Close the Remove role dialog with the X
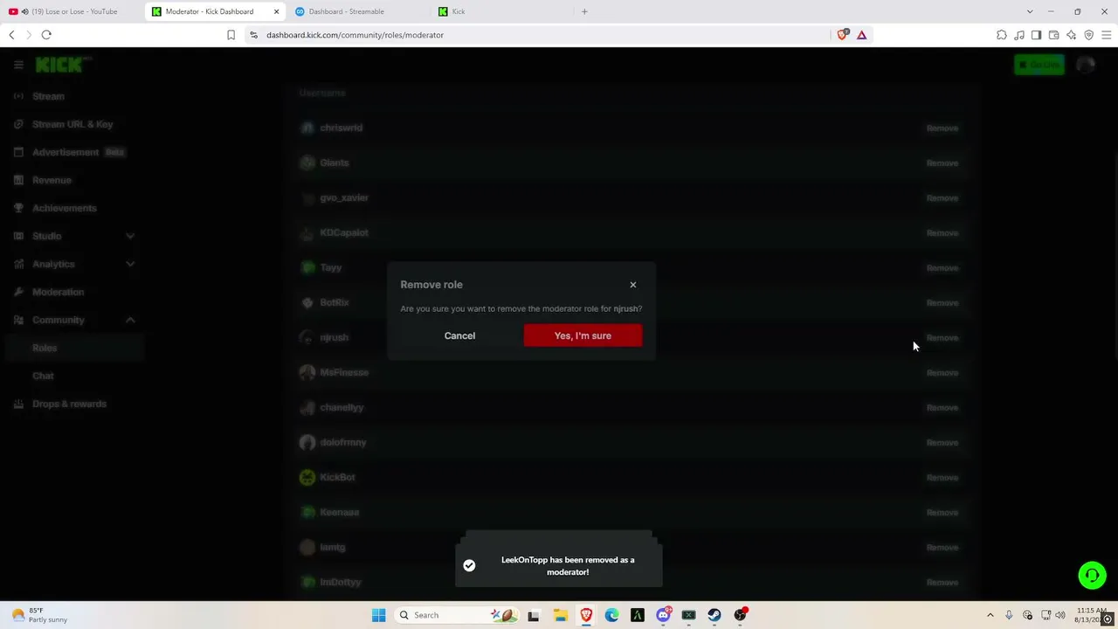This screenshot has height=629, width=1118. click(633, 285)
